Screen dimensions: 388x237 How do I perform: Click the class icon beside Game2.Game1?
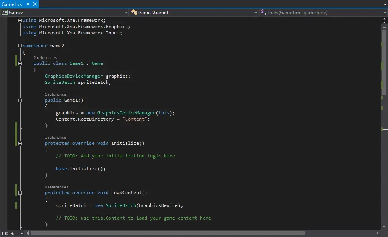point(134,12)
